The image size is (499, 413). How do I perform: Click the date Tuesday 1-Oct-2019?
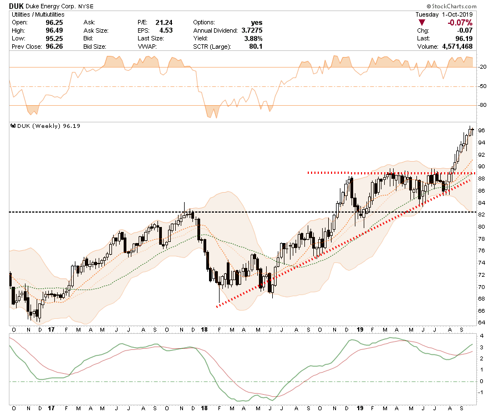444,14
